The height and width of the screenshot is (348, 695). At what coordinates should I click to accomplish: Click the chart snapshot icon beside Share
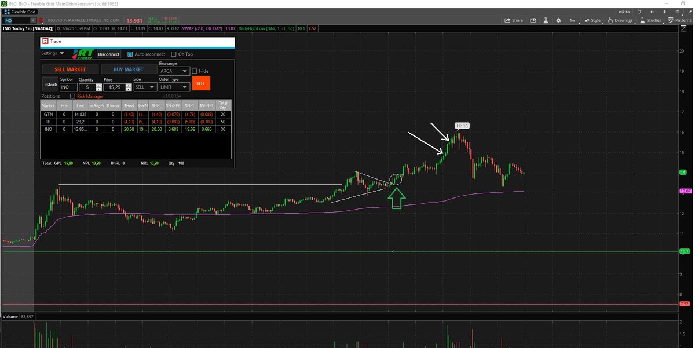pyautogui.click(x=532, y=20)
